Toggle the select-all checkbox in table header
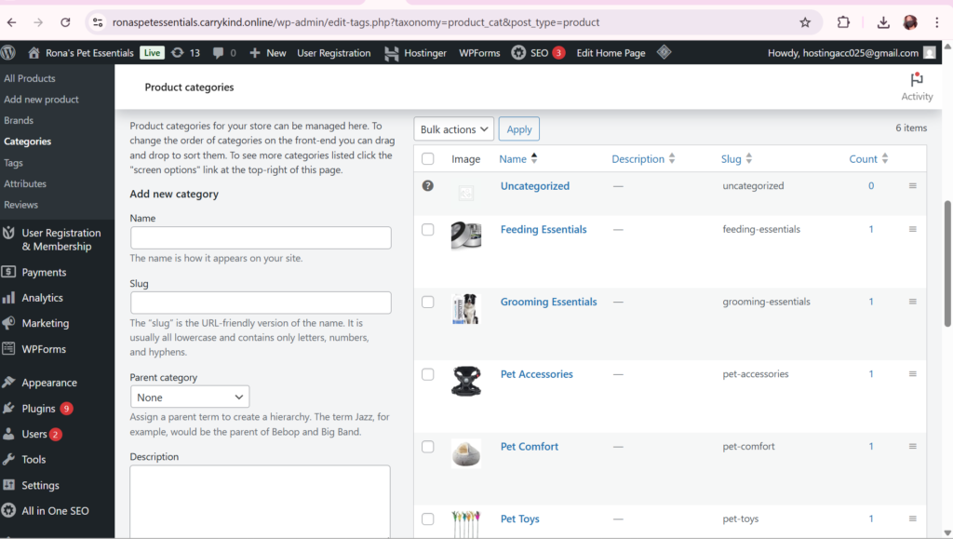Image resolution: width=953 pixels, height=539 pixels. pyautogui.click(x=428, y=159)
